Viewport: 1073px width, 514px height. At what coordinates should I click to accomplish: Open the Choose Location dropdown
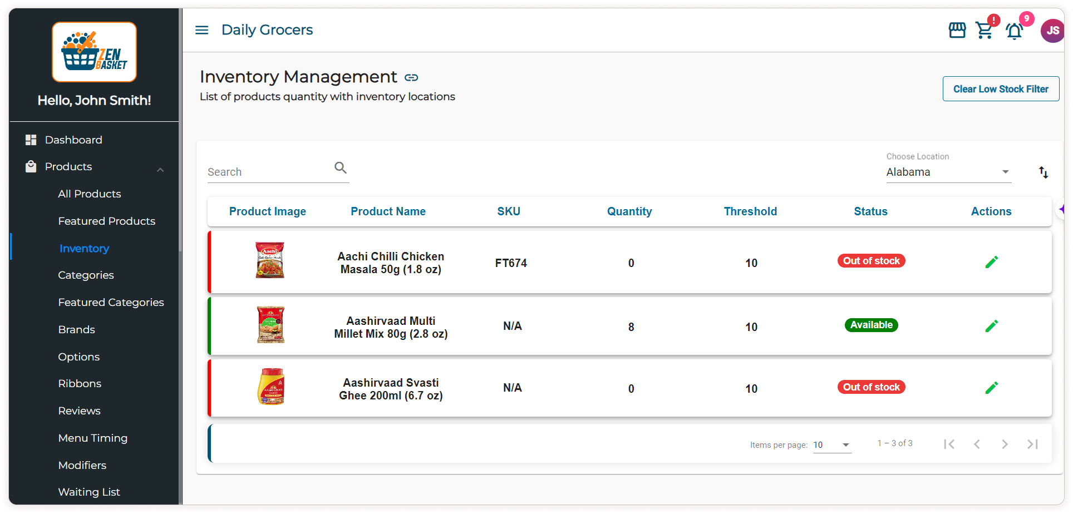pyautogui.click(x=948, y=172)
